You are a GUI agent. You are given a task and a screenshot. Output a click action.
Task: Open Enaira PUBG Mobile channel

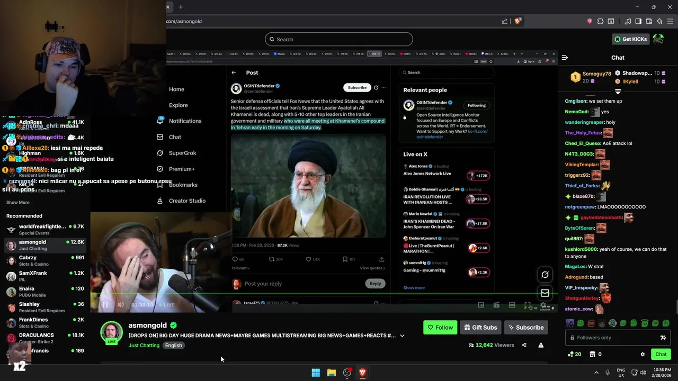coord(45,292)
